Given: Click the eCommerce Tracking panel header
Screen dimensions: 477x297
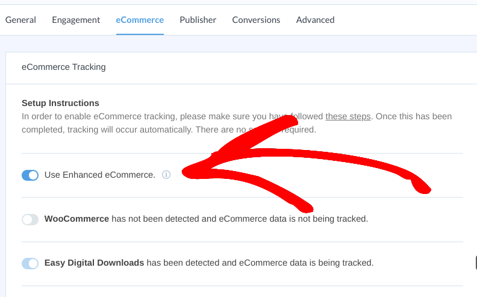Looking at the screenshot, I should click(242, 67).
